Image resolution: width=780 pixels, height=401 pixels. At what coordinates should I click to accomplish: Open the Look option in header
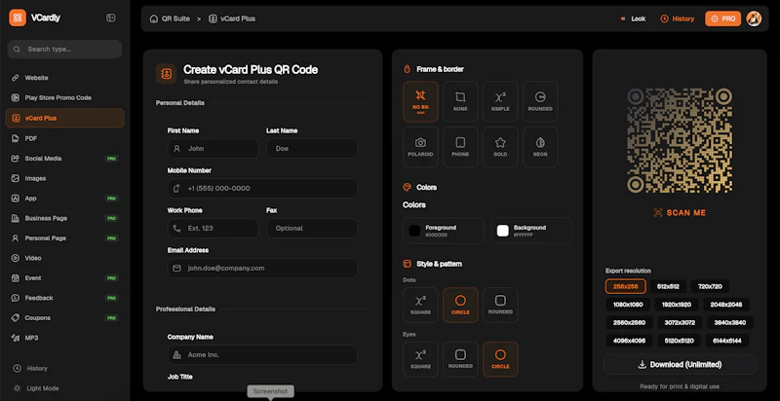[633, 18]
